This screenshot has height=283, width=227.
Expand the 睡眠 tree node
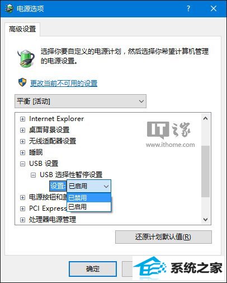[22, 152]
